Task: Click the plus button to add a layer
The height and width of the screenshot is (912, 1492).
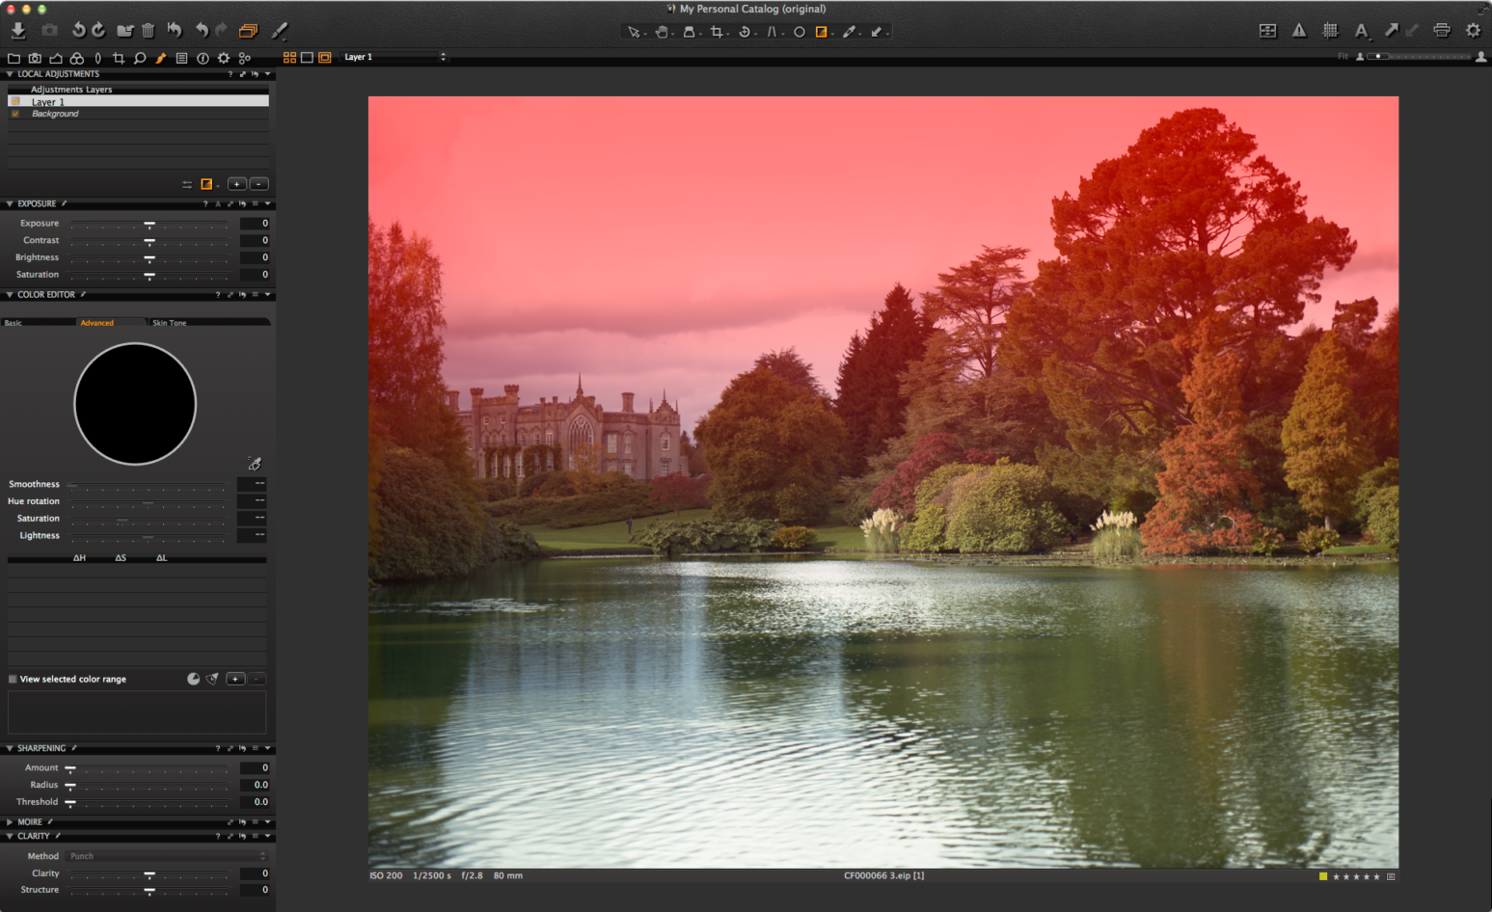Action: [x=237, y=184]
